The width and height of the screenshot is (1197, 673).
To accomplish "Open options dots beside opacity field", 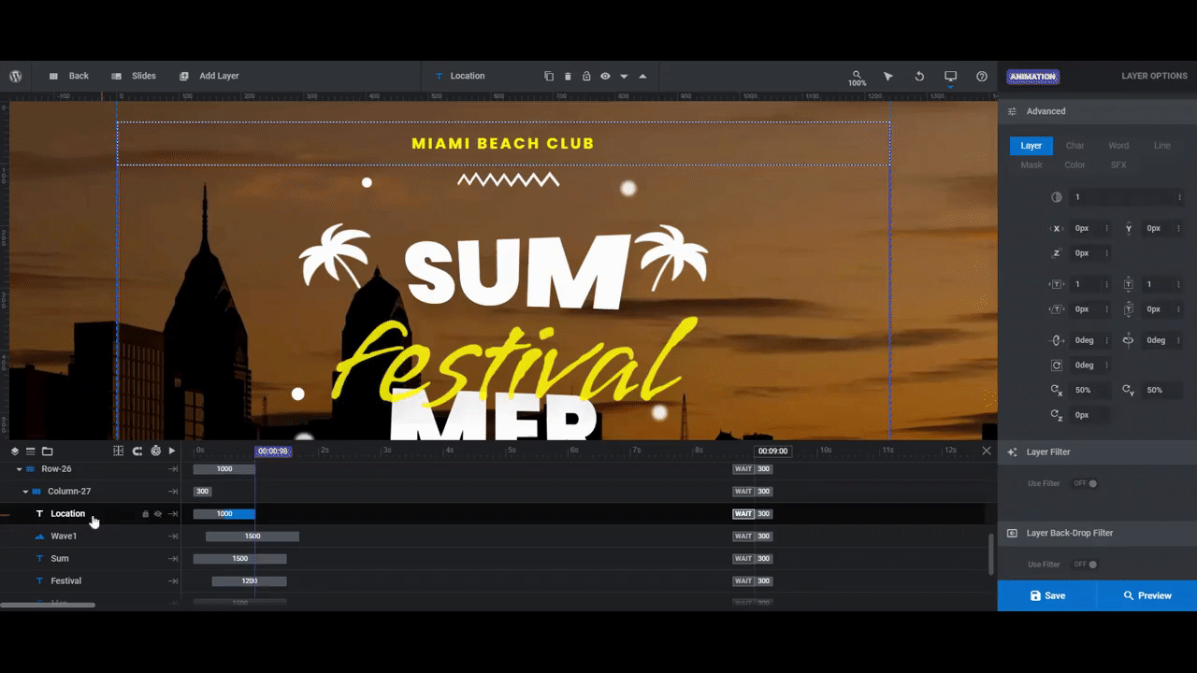I will (1179, 197).
